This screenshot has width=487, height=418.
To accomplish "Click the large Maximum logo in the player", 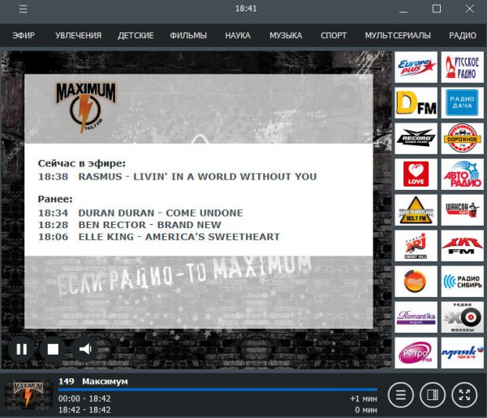I will [85, 107].
